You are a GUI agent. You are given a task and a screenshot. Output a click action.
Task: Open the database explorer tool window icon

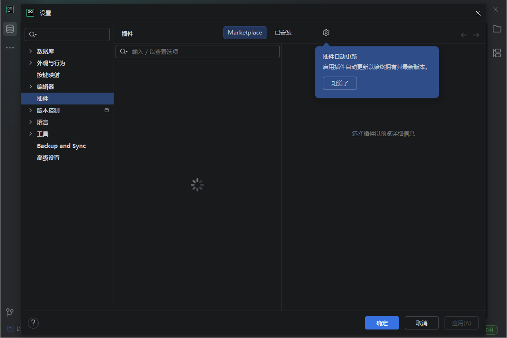(9, 28)
